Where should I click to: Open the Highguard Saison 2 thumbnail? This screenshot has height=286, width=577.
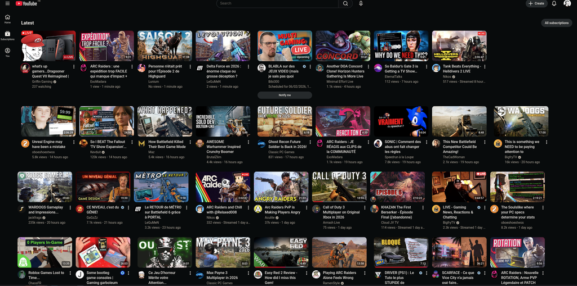coord(165,46)
